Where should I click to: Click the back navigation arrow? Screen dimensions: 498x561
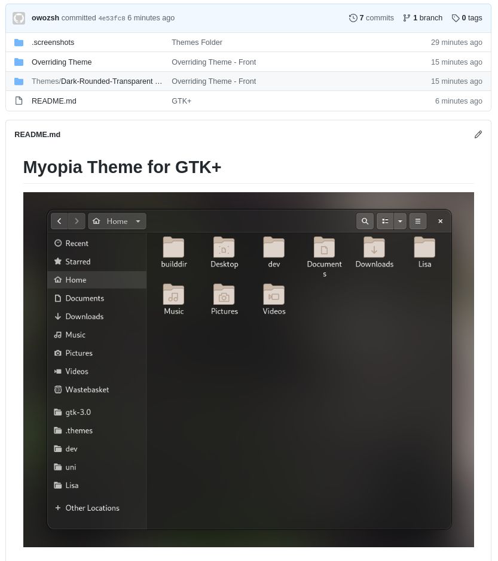pos(59,221)
